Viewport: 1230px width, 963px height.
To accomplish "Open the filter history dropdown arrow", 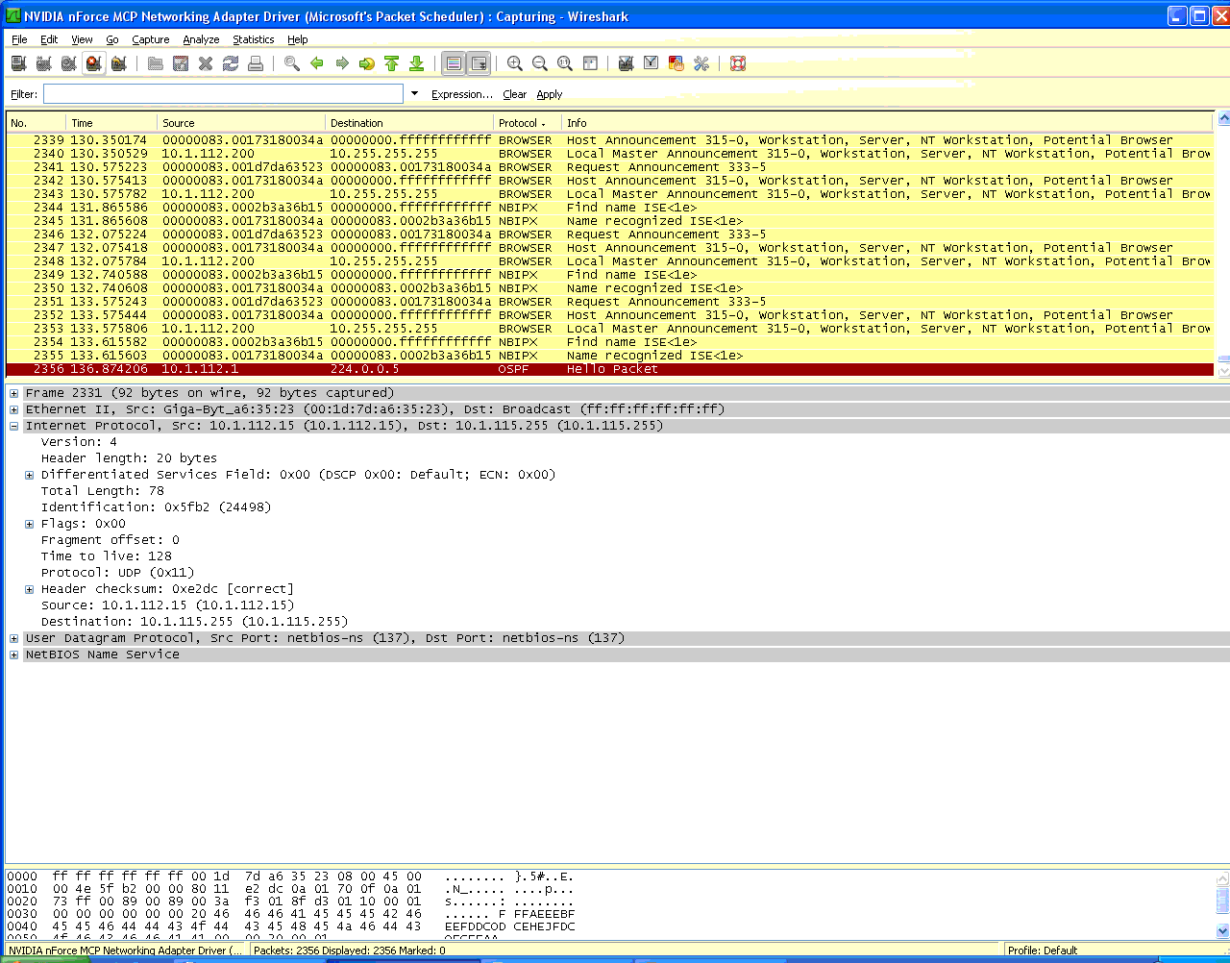I will tap(415, 94).
